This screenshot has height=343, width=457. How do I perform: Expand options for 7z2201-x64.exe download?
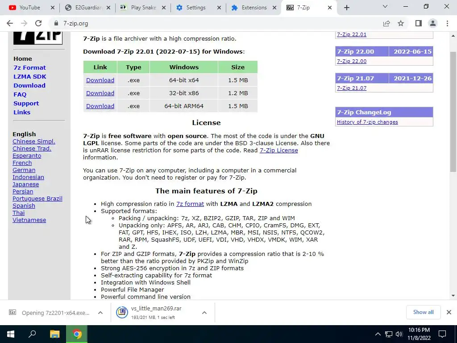pos(100,313)
